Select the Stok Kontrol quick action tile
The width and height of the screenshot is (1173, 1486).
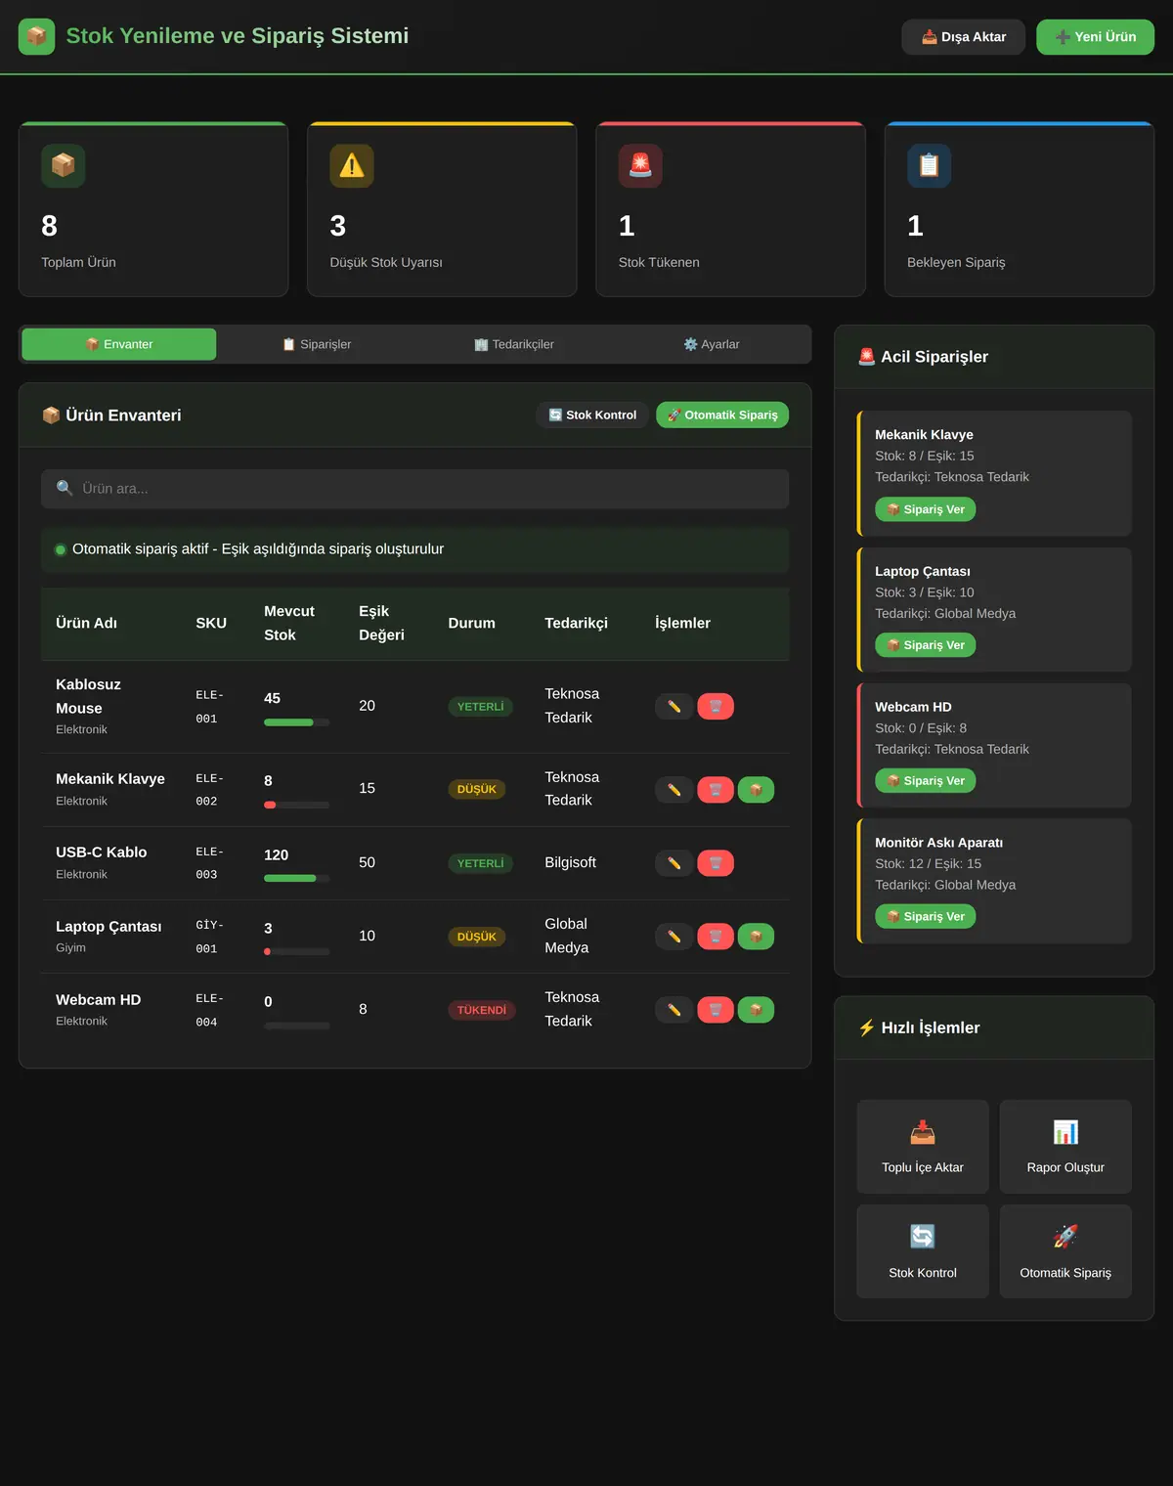tap(923, 1251)
